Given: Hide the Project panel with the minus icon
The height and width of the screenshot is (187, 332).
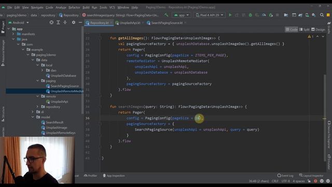Looking at the screenshot, I should (x=80, y=22).
